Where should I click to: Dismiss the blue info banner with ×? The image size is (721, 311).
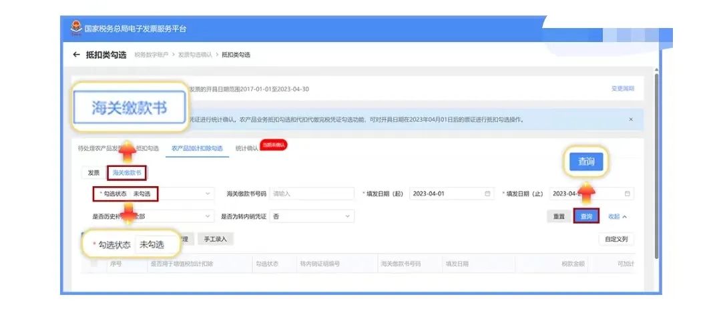pyautogui.click(x=631, y=119)
